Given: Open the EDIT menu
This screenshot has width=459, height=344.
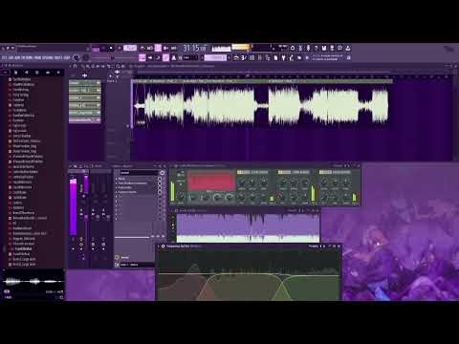Looking at the screenshot, I should pyautogui.click(x=11, y=57).
